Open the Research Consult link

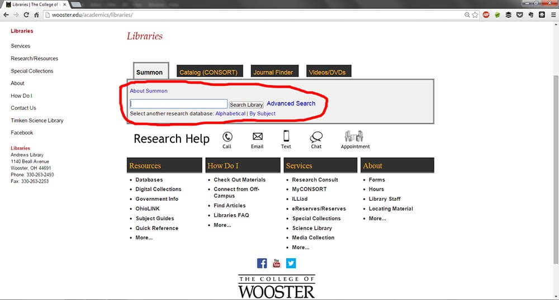[x=315, y=180]
